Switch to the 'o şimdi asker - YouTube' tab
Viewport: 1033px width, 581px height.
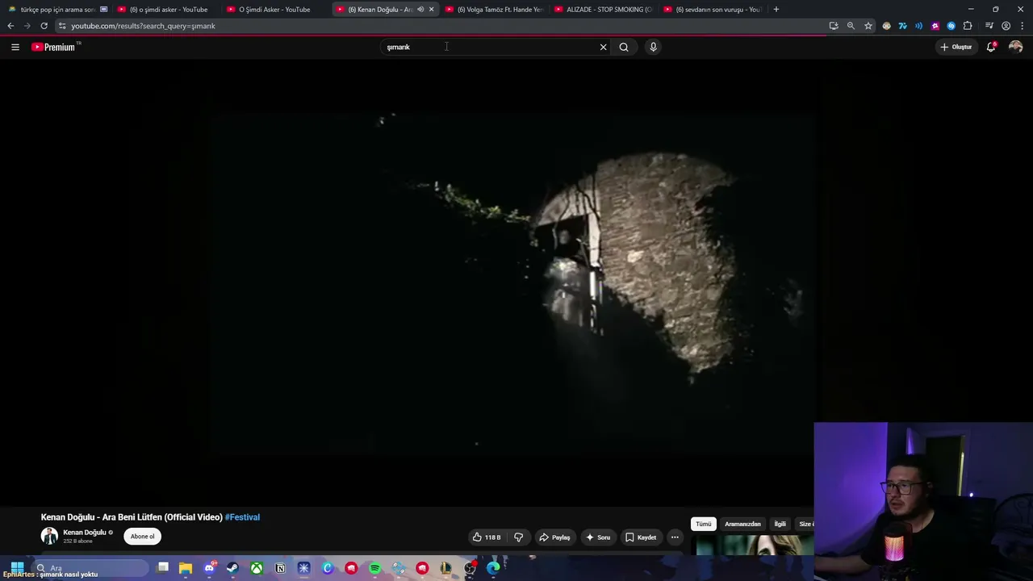(x=167, y=10)
